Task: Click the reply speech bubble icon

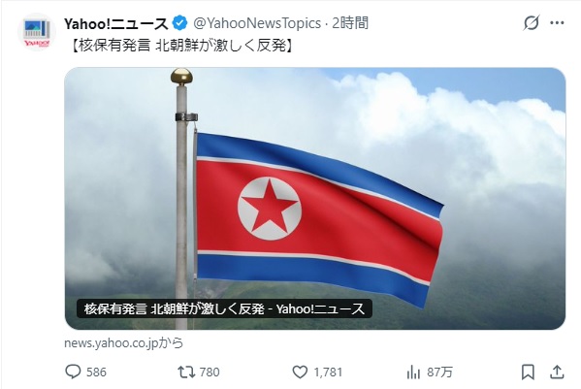Action: pos(73,372)
